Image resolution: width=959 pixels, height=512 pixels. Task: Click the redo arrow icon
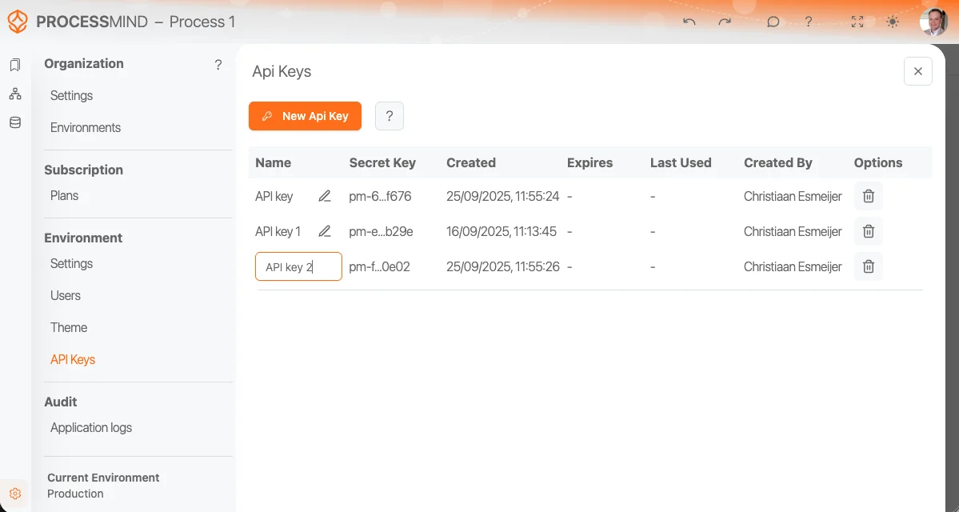click(x=725, y=22)
